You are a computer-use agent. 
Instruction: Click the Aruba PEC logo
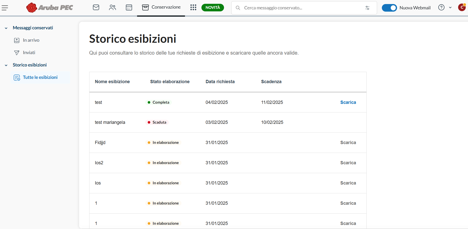[50, 8]
